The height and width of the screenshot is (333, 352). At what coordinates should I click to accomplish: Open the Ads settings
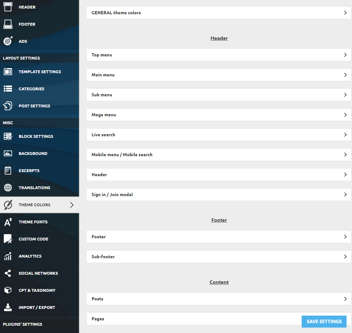(x=40, y=41)
